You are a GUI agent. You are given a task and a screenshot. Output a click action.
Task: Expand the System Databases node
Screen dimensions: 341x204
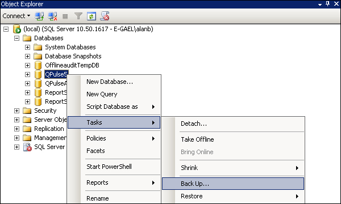pyautogui.click(x=27, y=47)
